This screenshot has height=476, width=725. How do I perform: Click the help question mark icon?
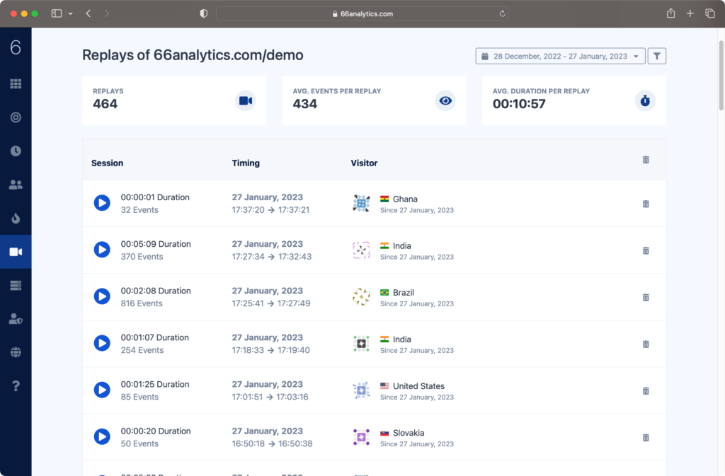pyautogui.click(x=16, y=385)
